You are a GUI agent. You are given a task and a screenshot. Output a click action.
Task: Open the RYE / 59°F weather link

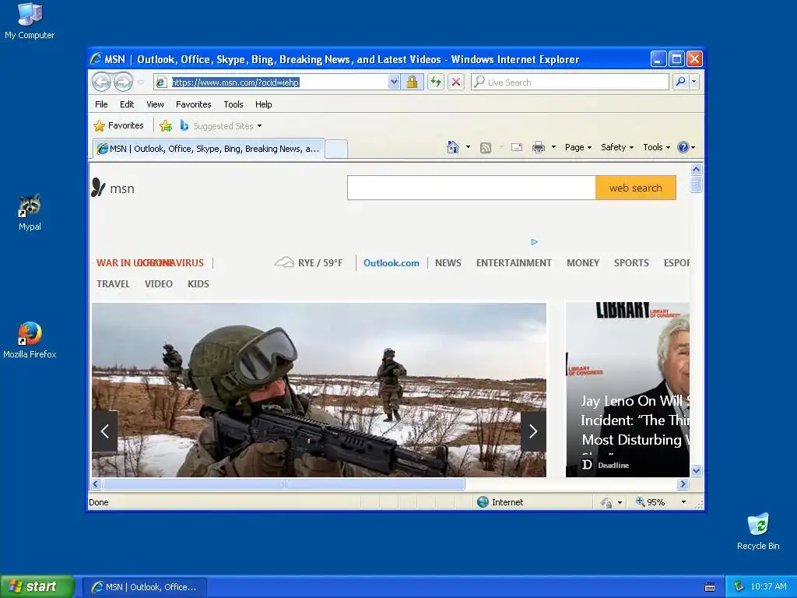[308, 263]
